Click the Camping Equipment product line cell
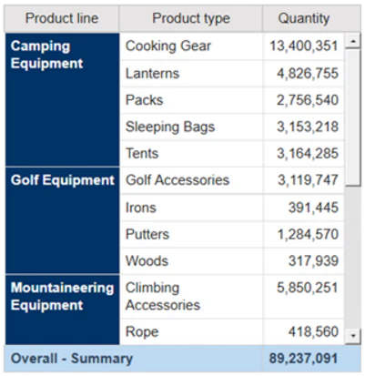365x376 pixels. click(x=63, y=99)
